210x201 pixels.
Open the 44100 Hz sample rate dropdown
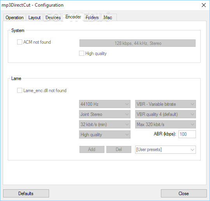pos(105,104)
